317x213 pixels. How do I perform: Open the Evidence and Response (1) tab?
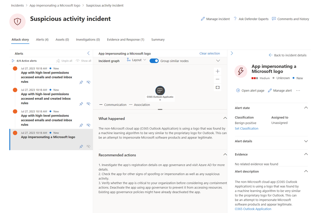click(x=126, y=40)
